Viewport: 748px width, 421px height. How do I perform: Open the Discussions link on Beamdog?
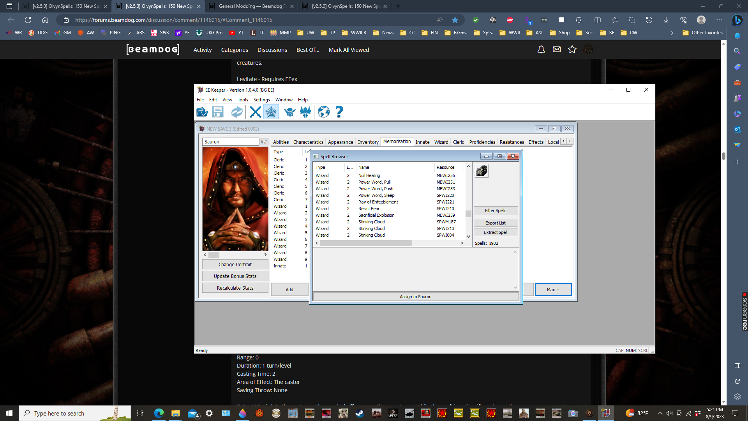tap(272, 50)
